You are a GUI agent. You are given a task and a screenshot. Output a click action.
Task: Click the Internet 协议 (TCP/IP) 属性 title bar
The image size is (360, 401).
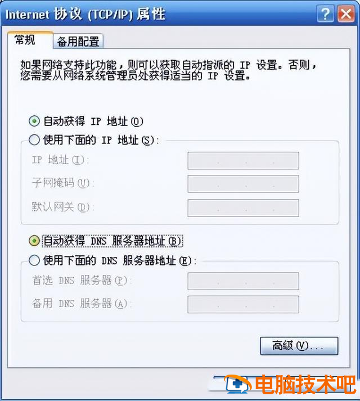[x=159, y=14]
